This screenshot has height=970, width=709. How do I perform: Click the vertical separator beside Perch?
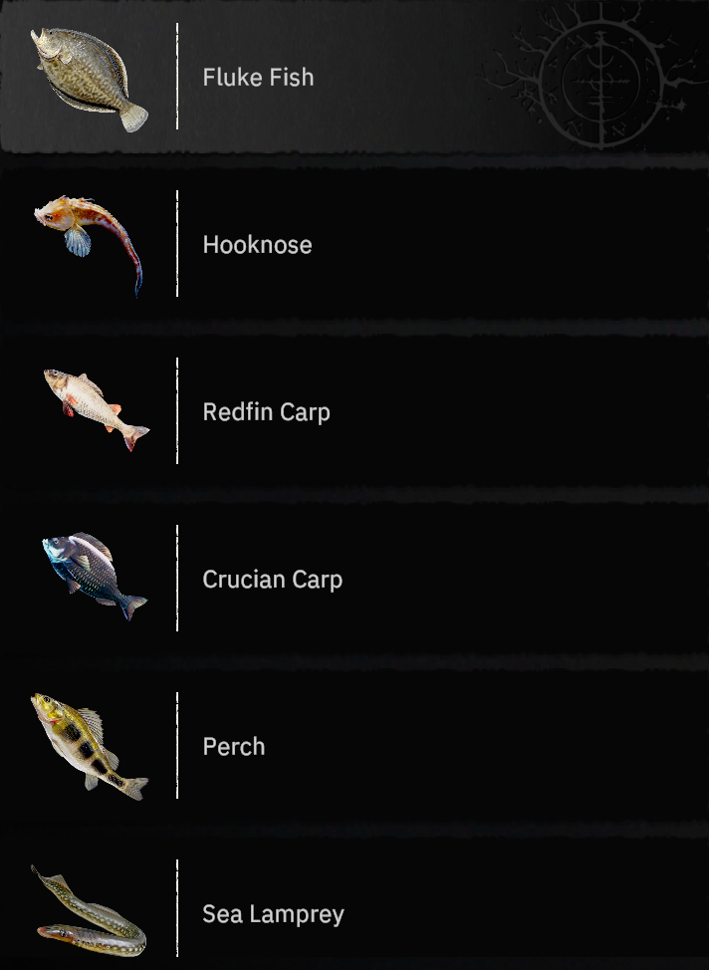177,746
